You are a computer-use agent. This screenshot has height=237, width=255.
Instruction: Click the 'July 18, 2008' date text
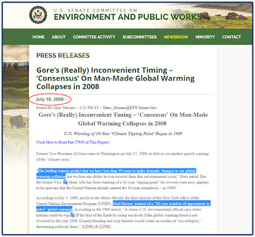pos(50,99)
